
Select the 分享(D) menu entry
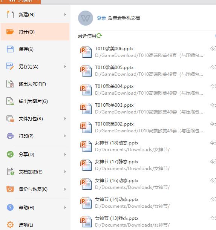coord(35,154)
